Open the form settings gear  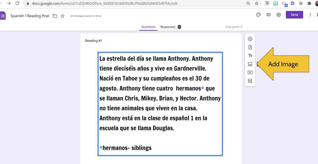click(x=279, y=15)
